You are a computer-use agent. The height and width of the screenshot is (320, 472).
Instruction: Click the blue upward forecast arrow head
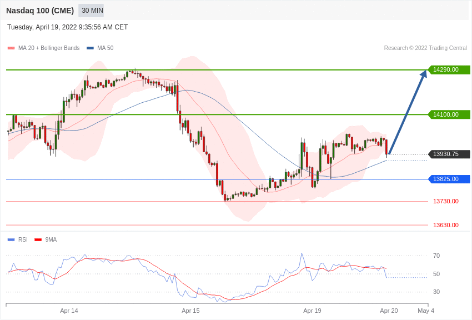click(424, 74)
